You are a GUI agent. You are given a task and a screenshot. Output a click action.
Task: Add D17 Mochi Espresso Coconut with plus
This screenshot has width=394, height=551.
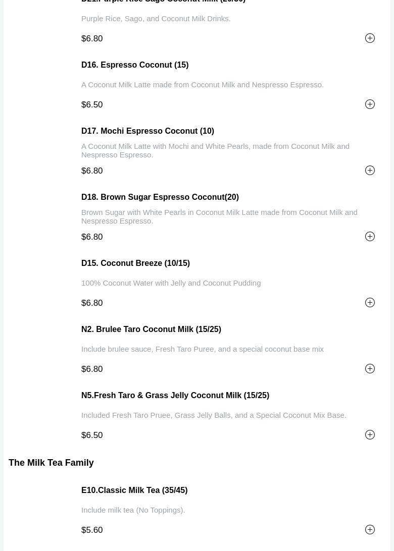click(370, 171)
